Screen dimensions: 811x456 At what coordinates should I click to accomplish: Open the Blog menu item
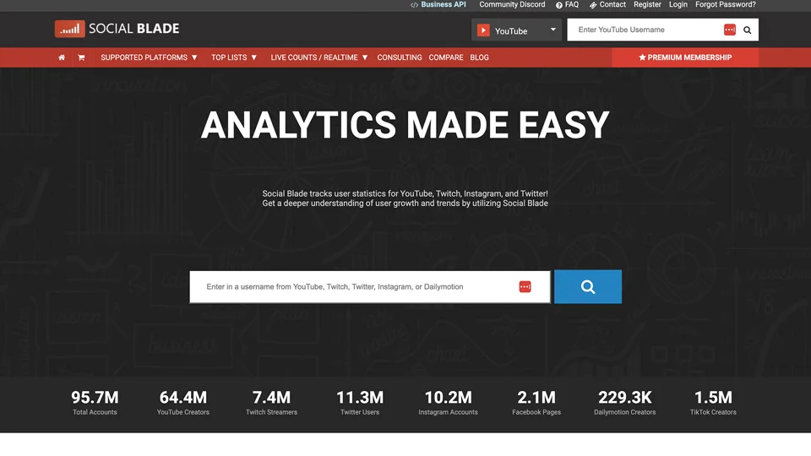click(x=479, y=57)
